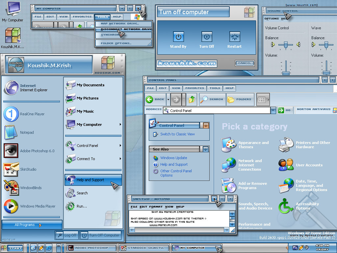This screenshot has width=337, height=253.
Task: Select Folder Options menu entry
Action: 124,43
